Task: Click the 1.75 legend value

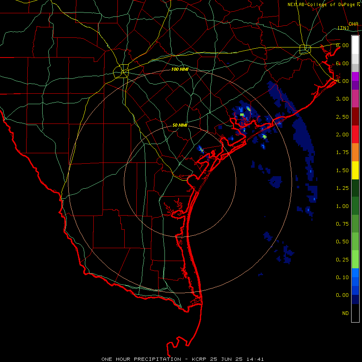Action: [342, 152]
